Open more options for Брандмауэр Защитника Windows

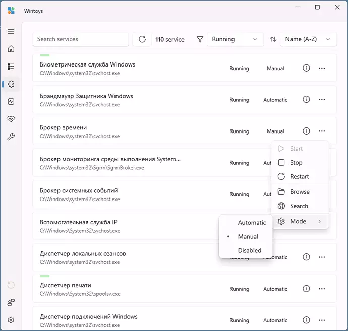pyautogui.click(x=322, y=99)
